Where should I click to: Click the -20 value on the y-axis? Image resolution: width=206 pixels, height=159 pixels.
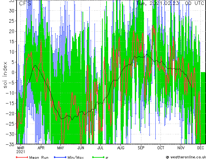click(10, 114)
